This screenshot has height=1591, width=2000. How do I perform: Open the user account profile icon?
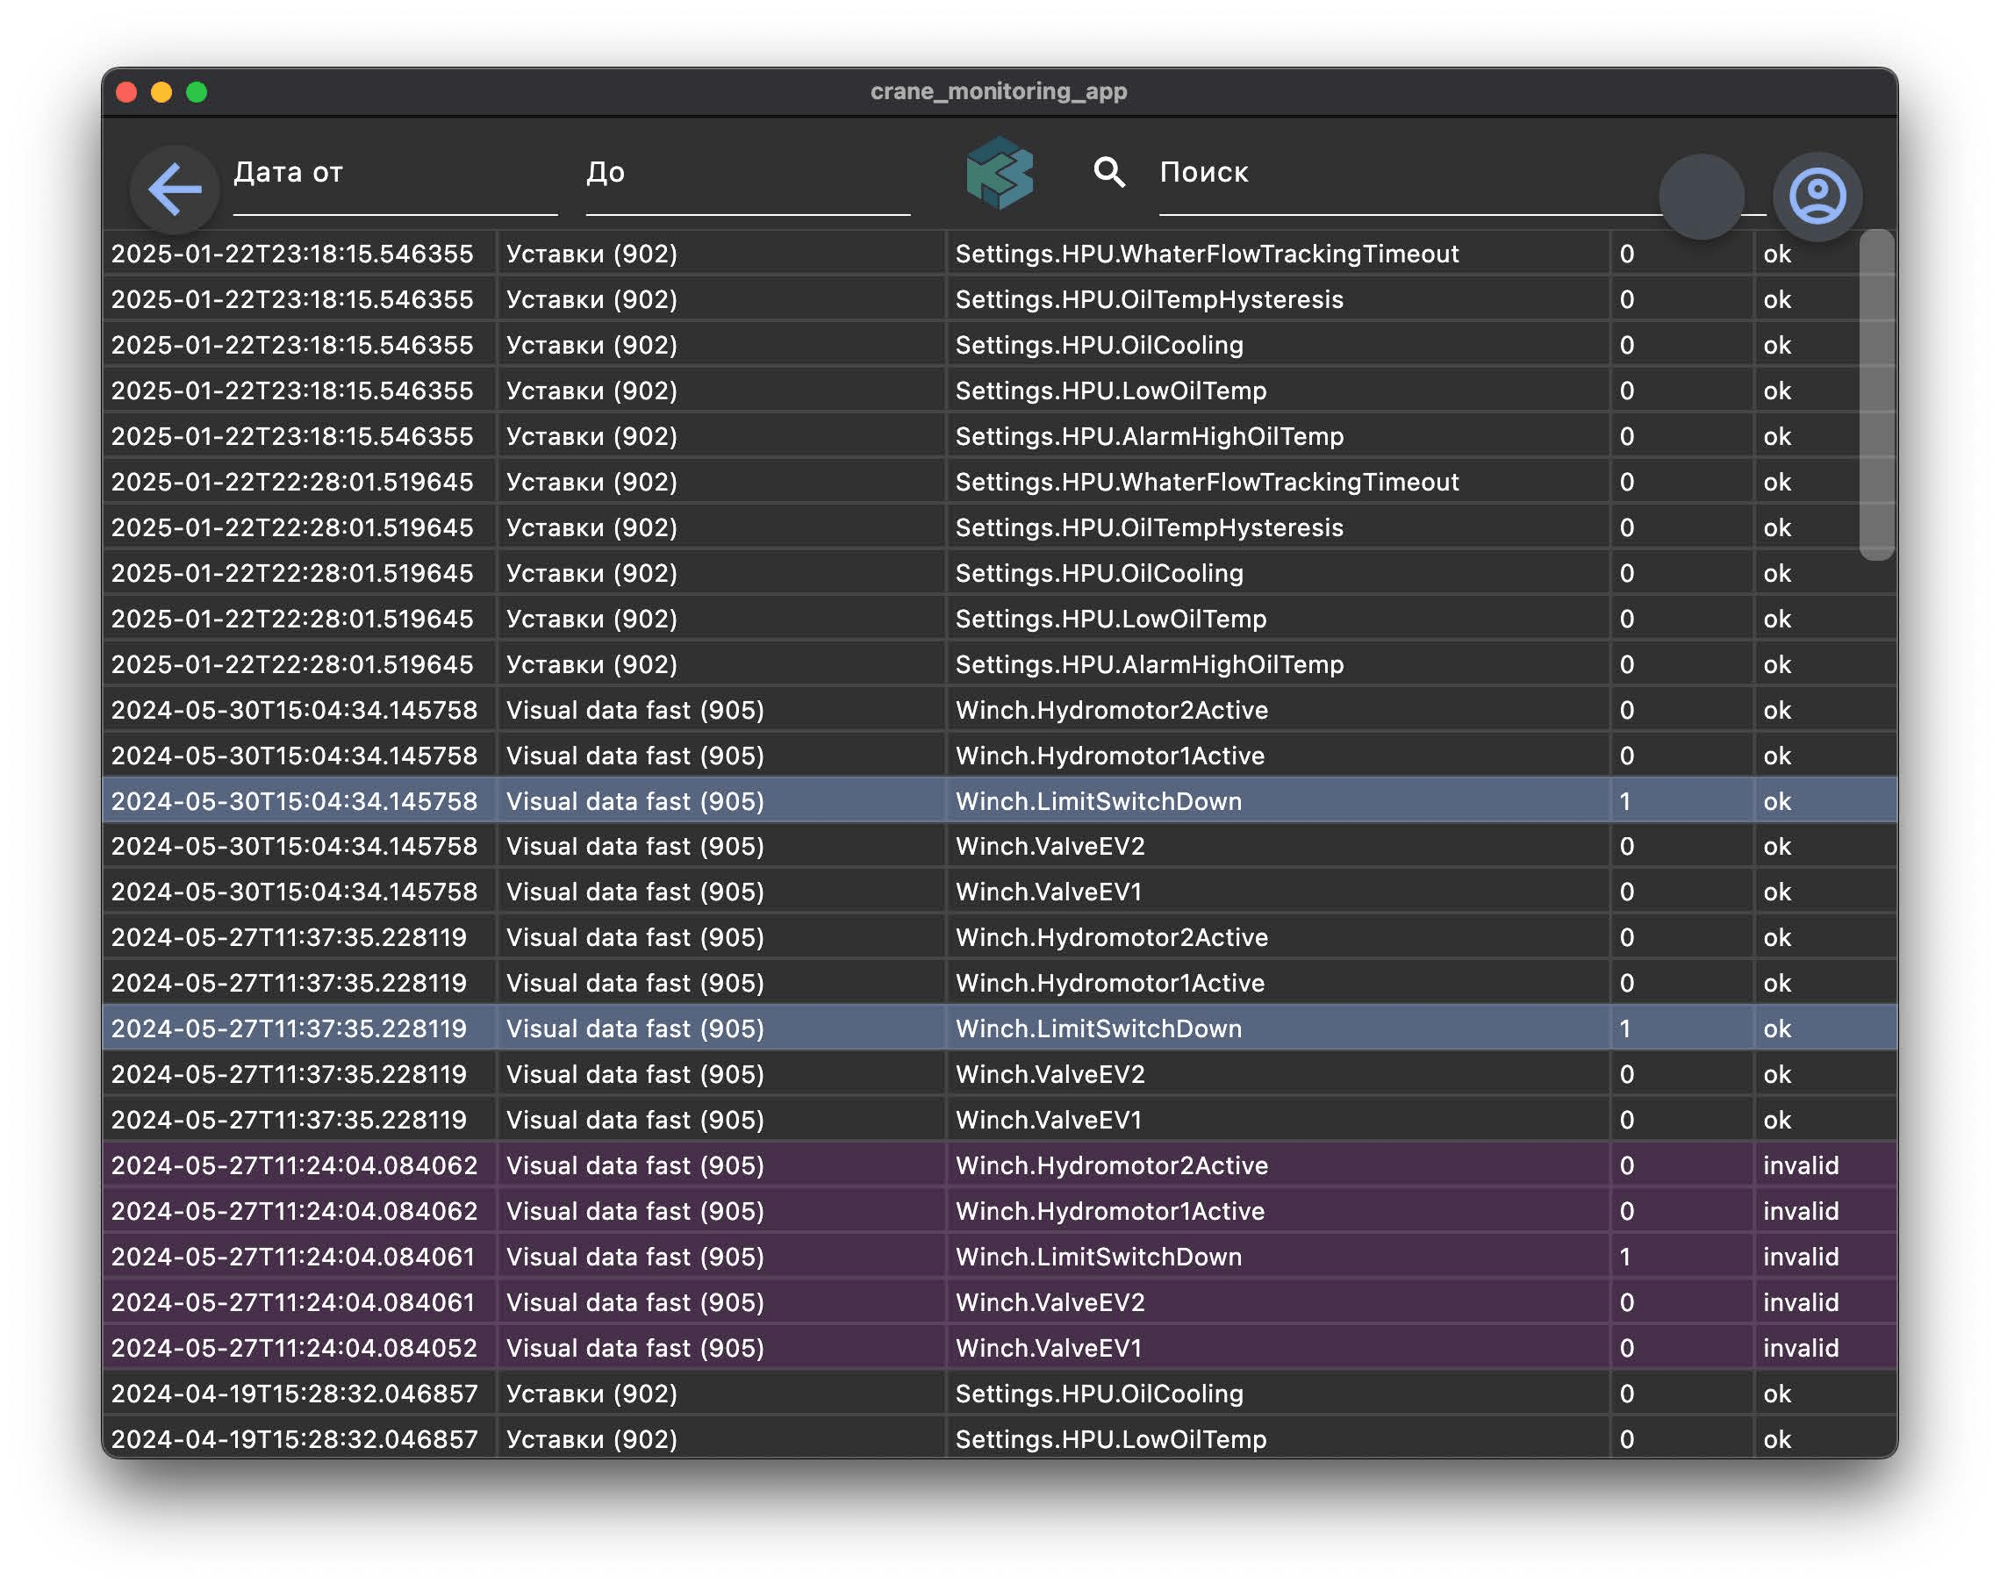(x=1817, y=196)
